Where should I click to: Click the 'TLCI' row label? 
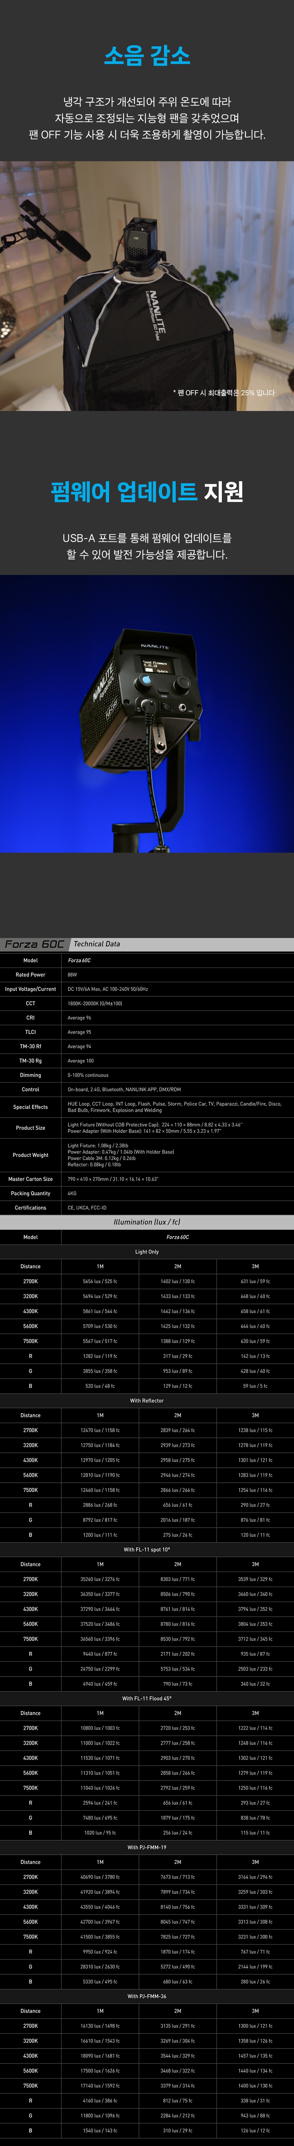(31, 1032)
